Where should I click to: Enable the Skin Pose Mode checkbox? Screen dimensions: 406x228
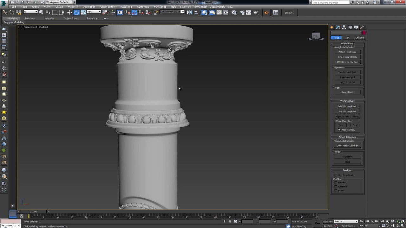click(336, 175)
